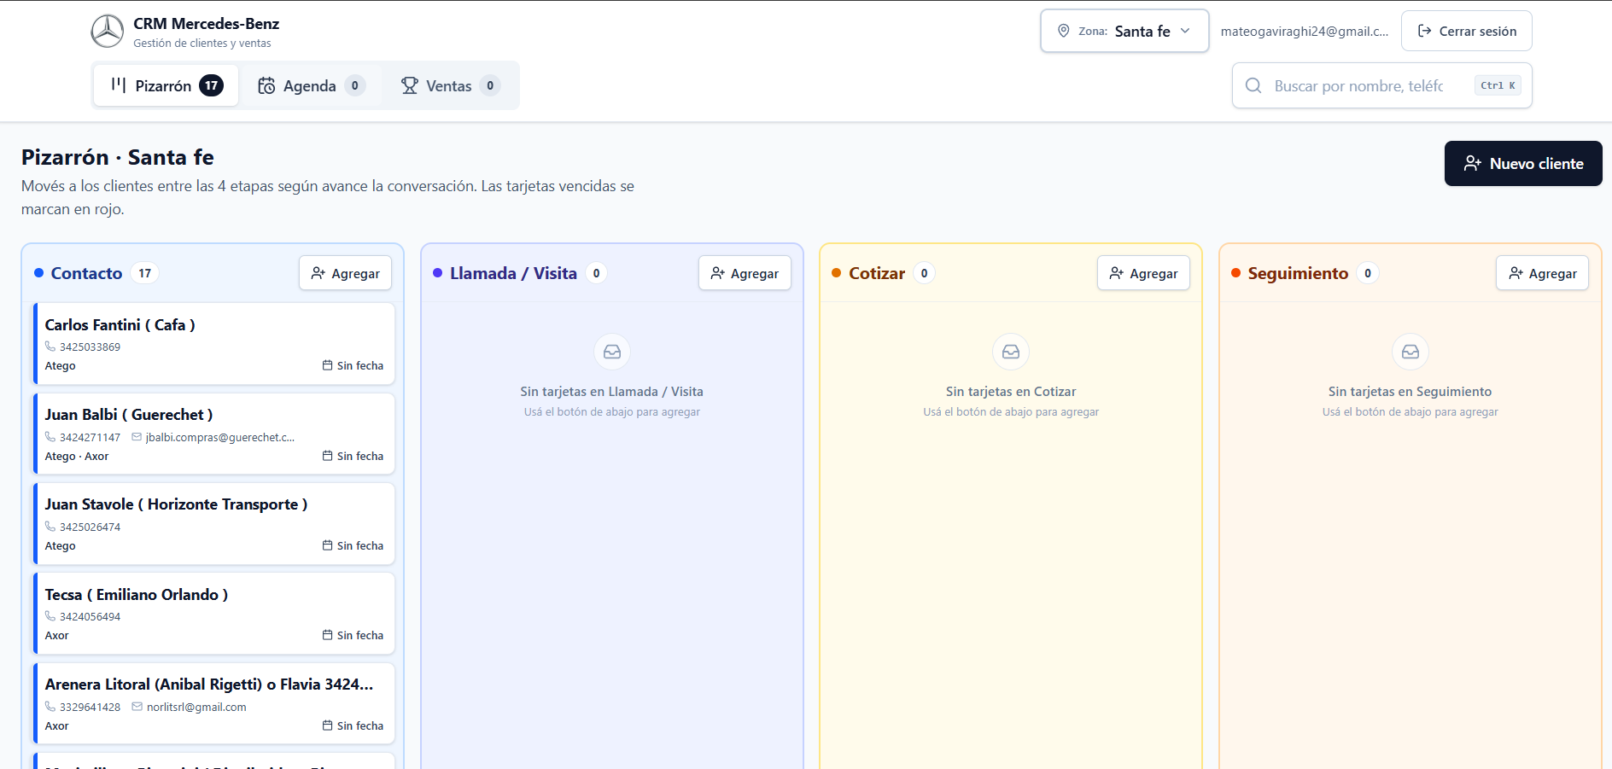Screen dimensions: 1612x769
Task: Click the 17 count badge beside Contacto
Action: tap(145, 273)
